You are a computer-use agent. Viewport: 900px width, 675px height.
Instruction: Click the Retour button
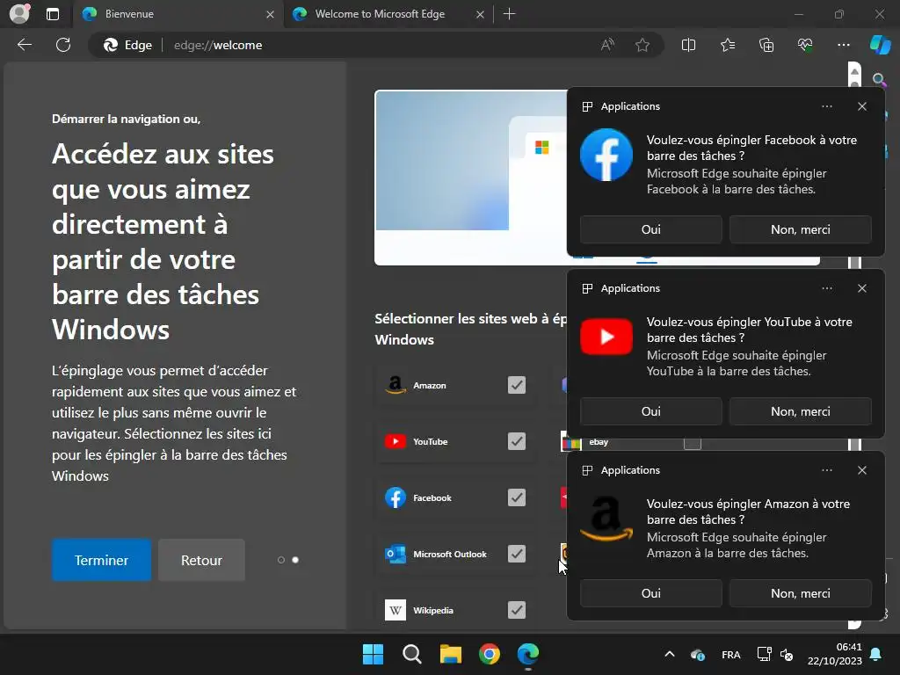[x=201, y=560]
